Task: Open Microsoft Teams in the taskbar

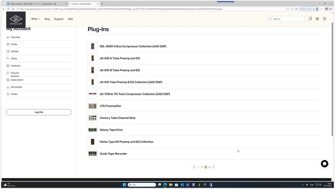Action: pos(188,185)
